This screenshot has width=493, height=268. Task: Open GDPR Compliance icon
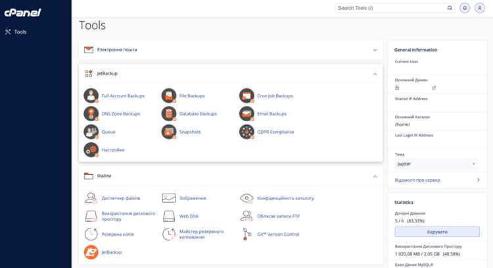(246, 132)
